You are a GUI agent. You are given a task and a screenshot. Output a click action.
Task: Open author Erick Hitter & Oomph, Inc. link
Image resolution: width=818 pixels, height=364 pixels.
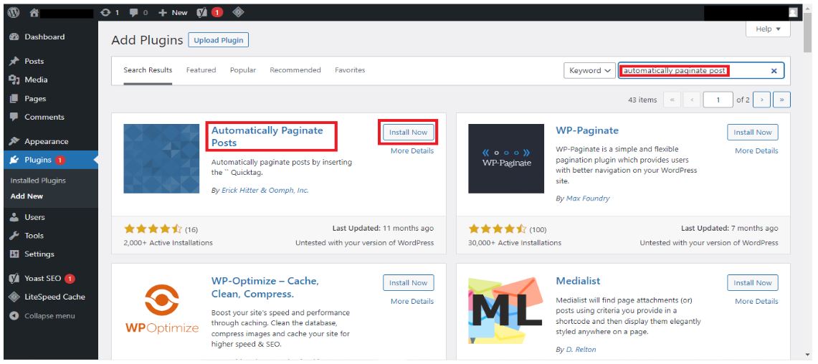[265, 191]
